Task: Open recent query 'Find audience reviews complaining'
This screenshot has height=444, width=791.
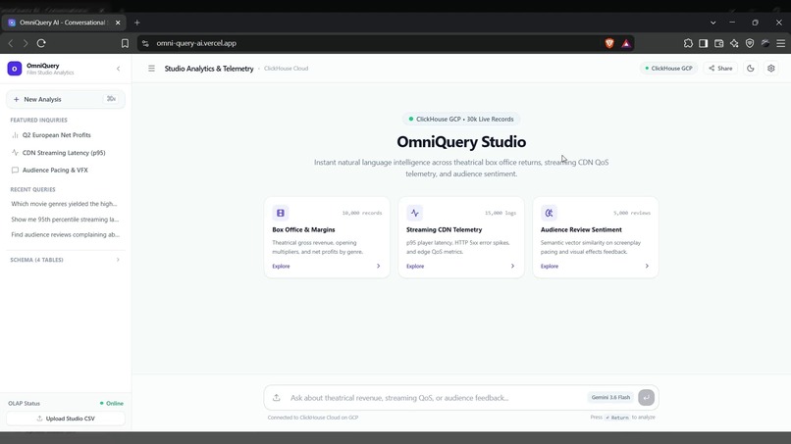Action: point(65,234)
